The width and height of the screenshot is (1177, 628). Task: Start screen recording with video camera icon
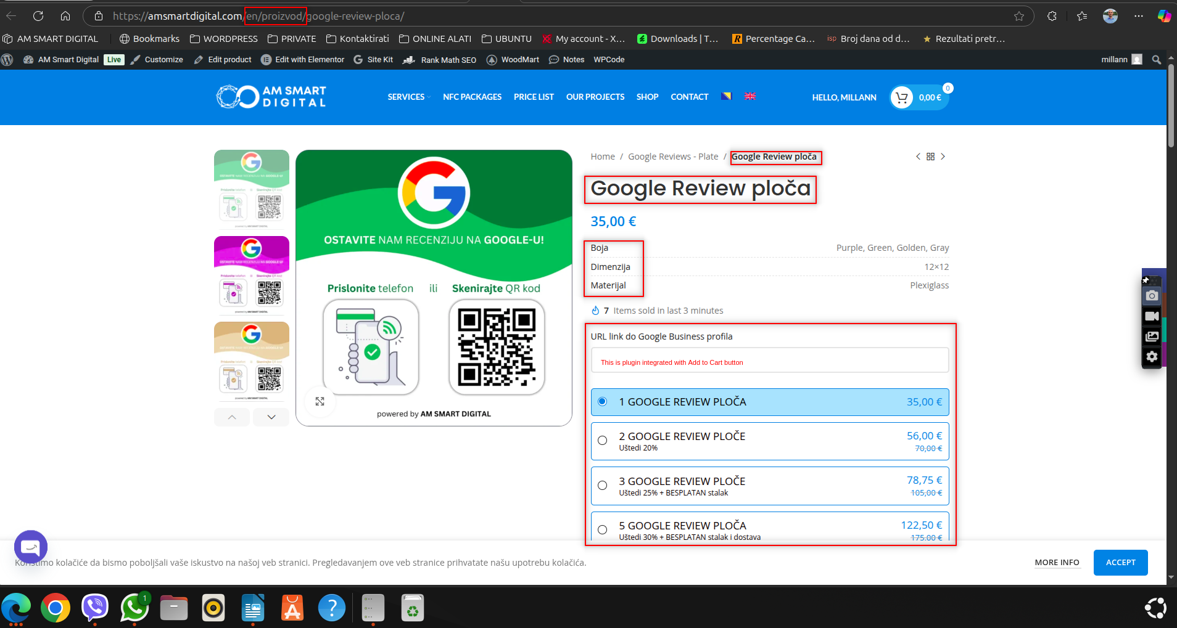coord(1152,316)
